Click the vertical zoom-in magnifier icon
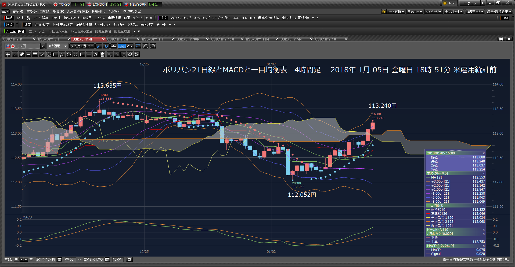The image size is (515, 267). [153, 46]
